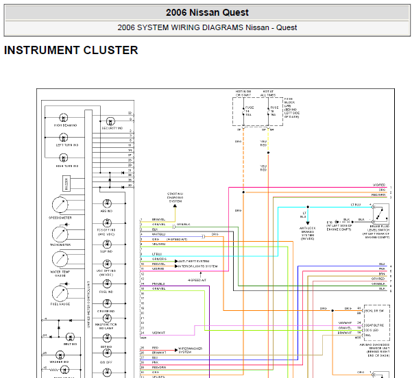Click the 'BCKL DR SW' pin label in airbag unit
Screen dimensions: 412x378
point(375,311)
